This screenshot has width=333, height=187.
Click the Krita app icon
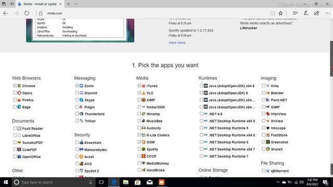[x=268, y=86]
